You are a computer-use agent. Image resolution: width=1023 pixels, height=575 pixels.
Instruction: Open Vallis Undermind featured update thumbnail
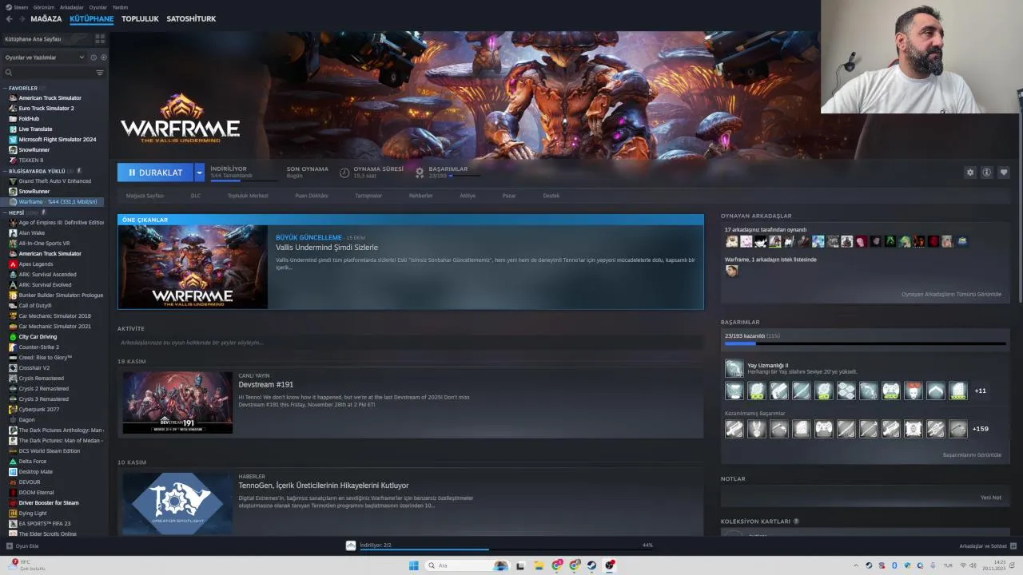(193, 267)
